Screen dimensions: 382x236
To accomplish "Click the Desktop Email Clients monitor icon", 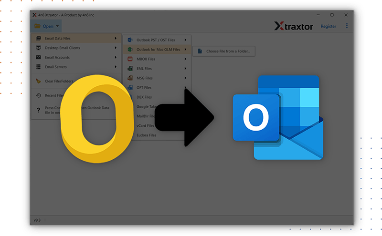I will (38, 48).
